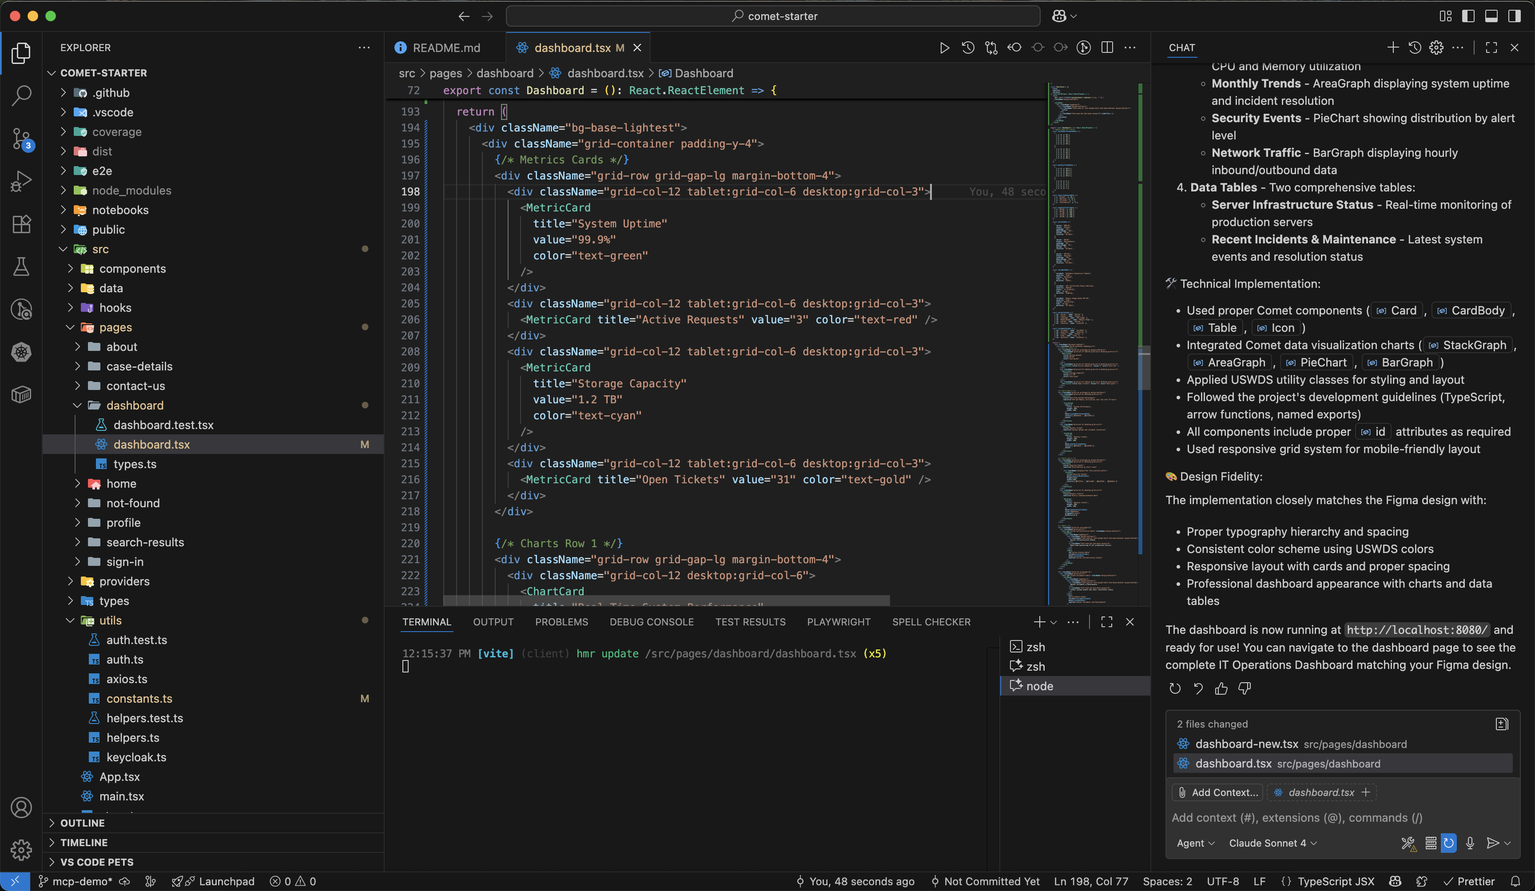Open the Claude Sonnet 4 model picker

1273,843
